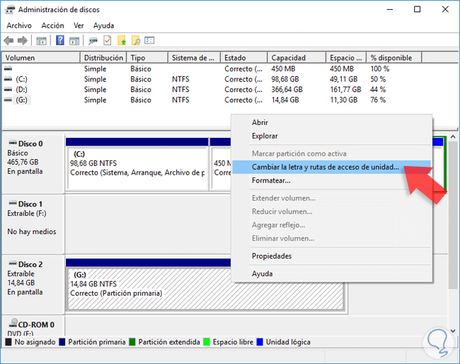460x364 pixels.
Task: Click the Back arrow toolbar icon
Action: pyautogui.click(x=8, y=40)
